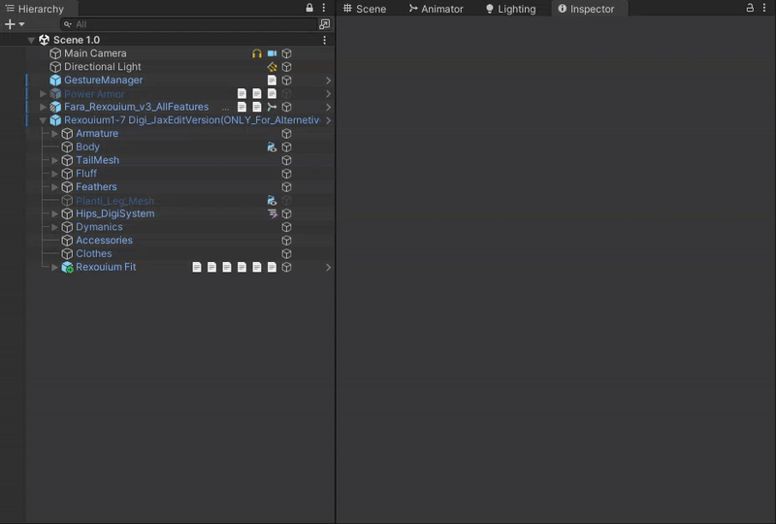Switch to the Lighting tab
Screen dimensions: 776x524
click(511, 9)
